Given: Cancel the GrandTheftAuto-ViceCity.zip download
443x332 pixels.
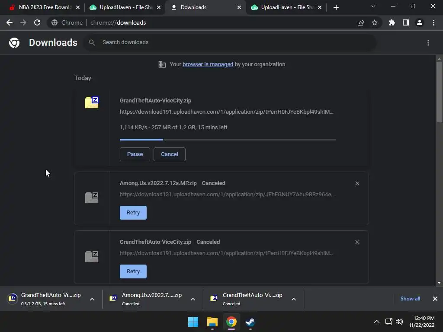Looking at the screenshot, I should click(x=170, y=154).
